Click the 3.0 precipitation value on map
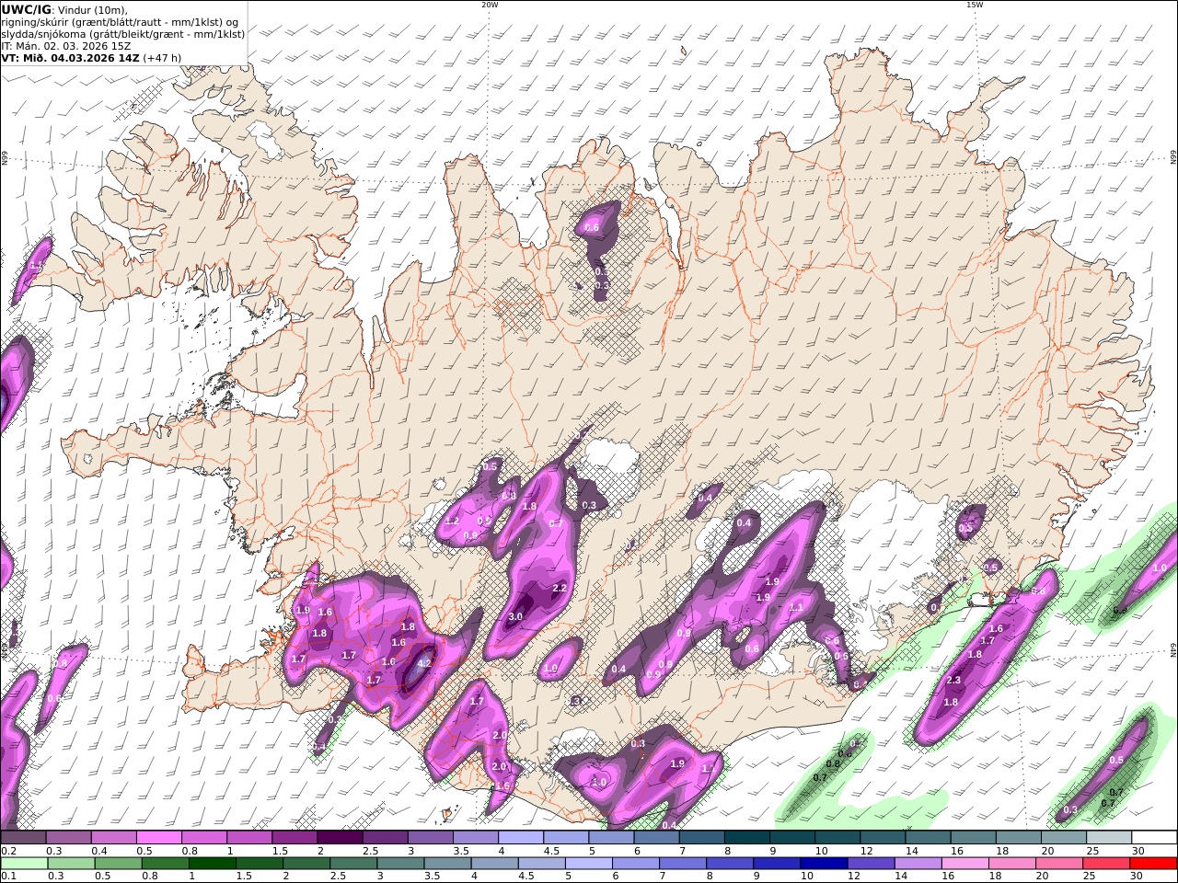The image size is (1178, 883). pyautogui.click(x=515, y=617)
